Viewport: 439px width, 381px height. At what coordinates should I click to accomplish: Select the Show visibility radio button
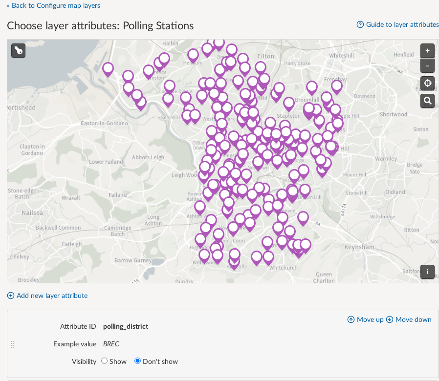click(104, 361)
